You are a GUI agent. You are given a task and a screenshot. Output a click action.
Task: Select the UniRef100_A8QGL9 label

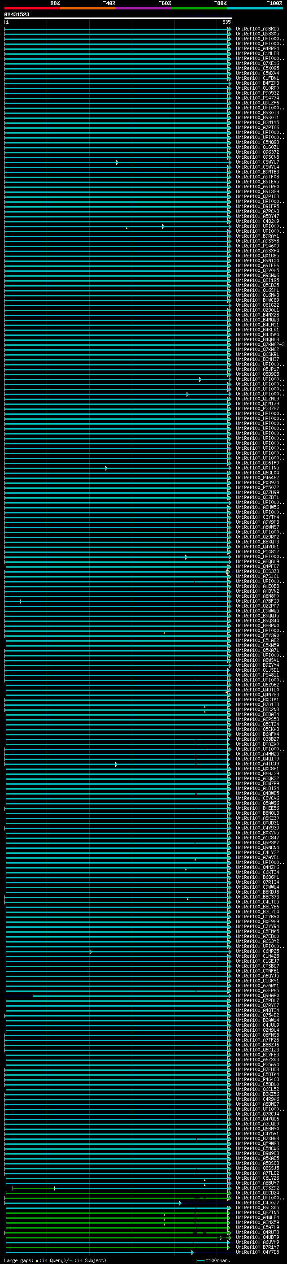(257, 562)
